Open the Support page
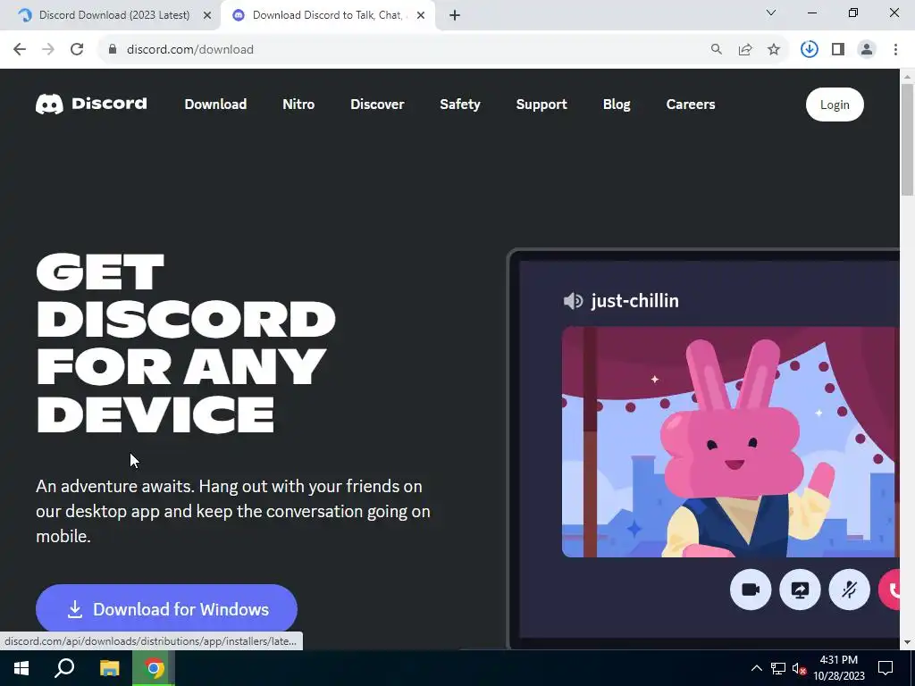The width and height of the screenshot is (915, 686). click(541, 105)
